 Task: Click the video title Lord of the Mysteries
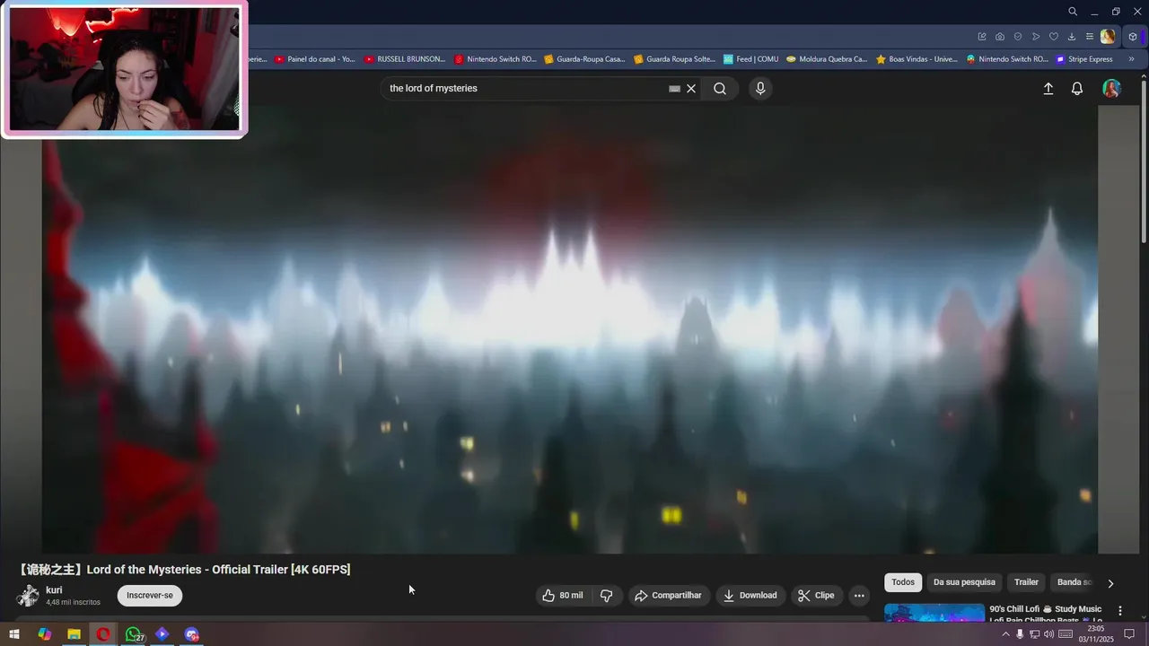(x=184, y=570)
